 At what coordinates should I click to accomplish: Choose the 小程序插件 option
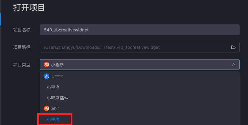point(57,98)
